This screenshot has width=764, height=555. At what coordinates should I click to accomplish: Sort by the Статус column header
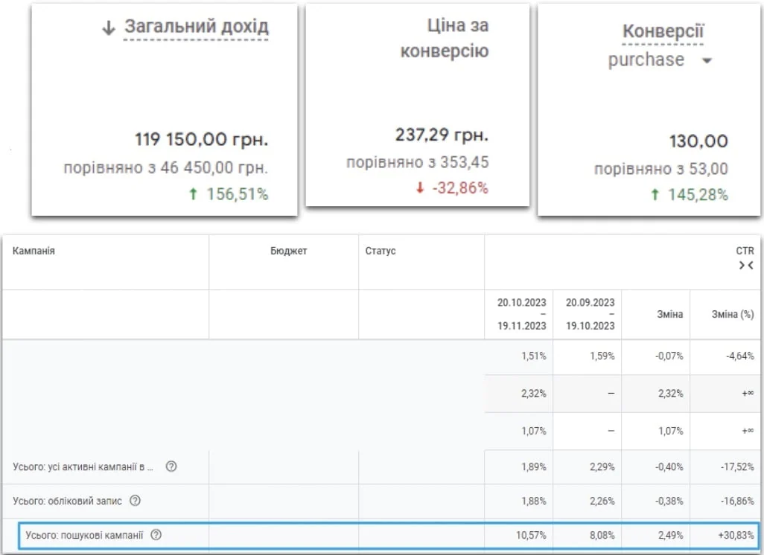381,251
